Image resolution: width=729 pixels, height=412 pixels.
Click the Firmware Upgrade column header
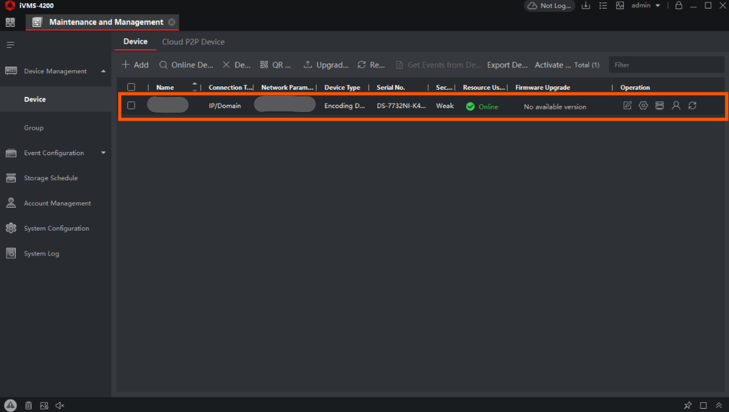[x=543, y=87]
